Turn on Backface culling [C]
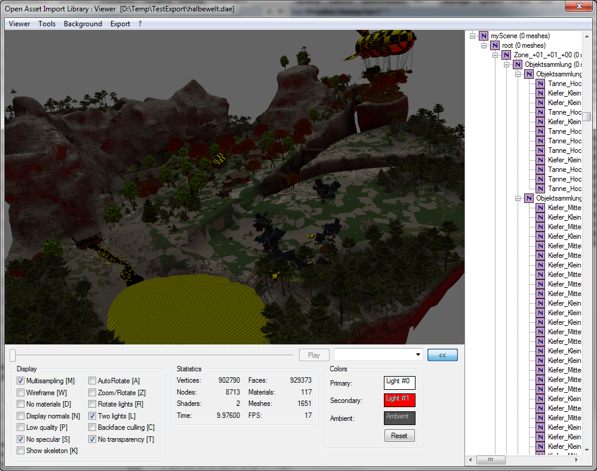 point(93,427)
